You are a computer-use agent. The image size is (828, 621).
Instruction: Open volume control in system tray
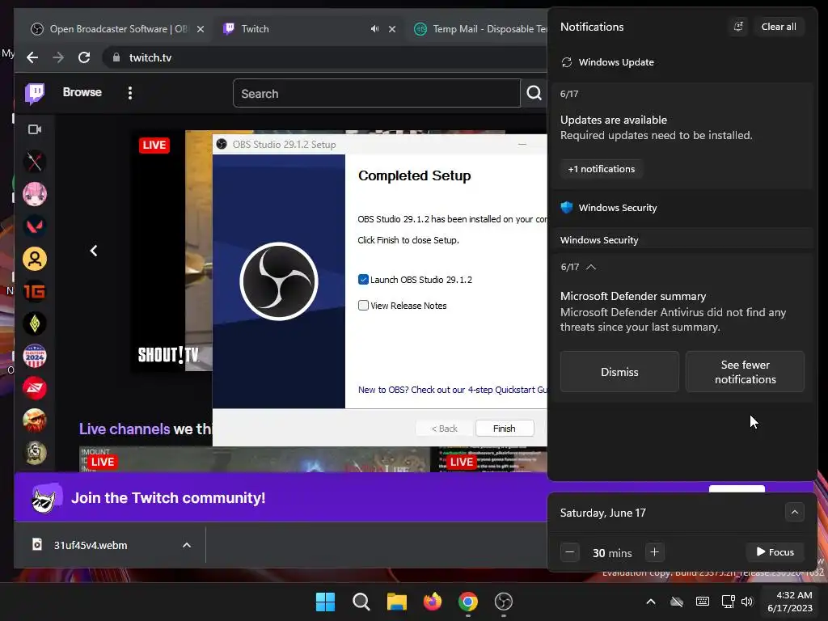(746, 602)
